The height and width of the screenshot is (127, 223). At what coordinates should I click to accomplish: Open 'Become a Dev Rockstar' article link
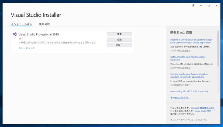pyautogui.click(x=191, y=41)
